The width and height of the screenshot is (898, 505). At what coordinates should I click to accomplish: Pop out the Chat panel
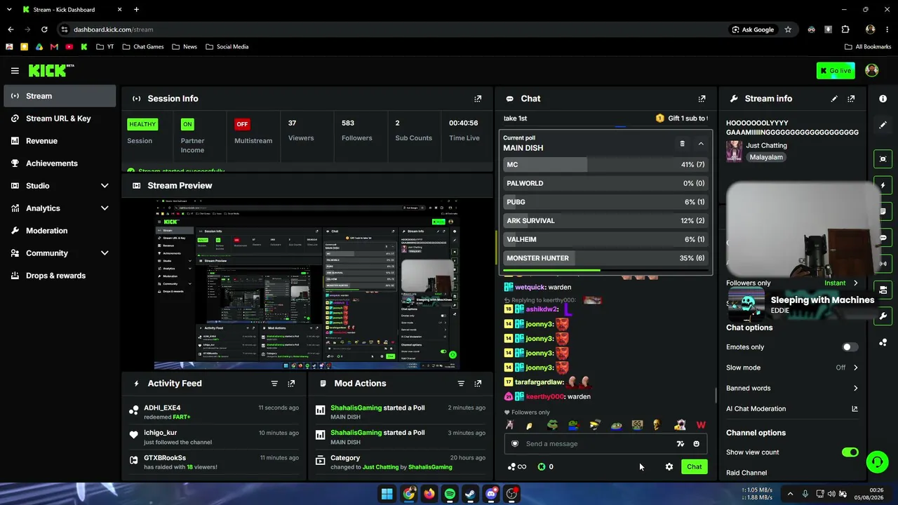[x=702, y=99]
